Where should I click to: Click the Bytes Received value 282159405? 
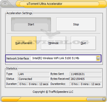[x=86, y=79]
